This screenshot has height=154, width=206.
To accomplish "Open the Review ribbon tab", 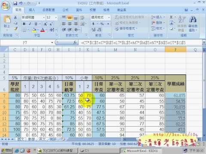I will tap(93, 10).
